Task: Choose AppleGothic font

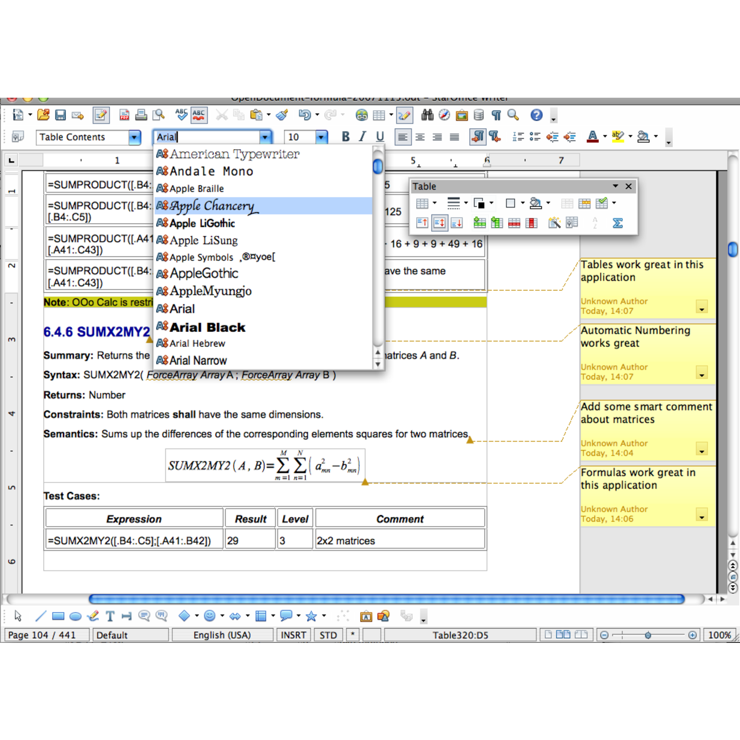Action: [263, 273]
